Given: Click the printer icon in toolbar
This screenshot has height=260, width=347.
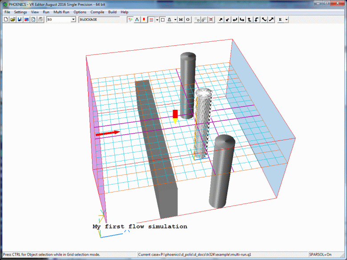Looking at the screenshot, I should 40,20.
